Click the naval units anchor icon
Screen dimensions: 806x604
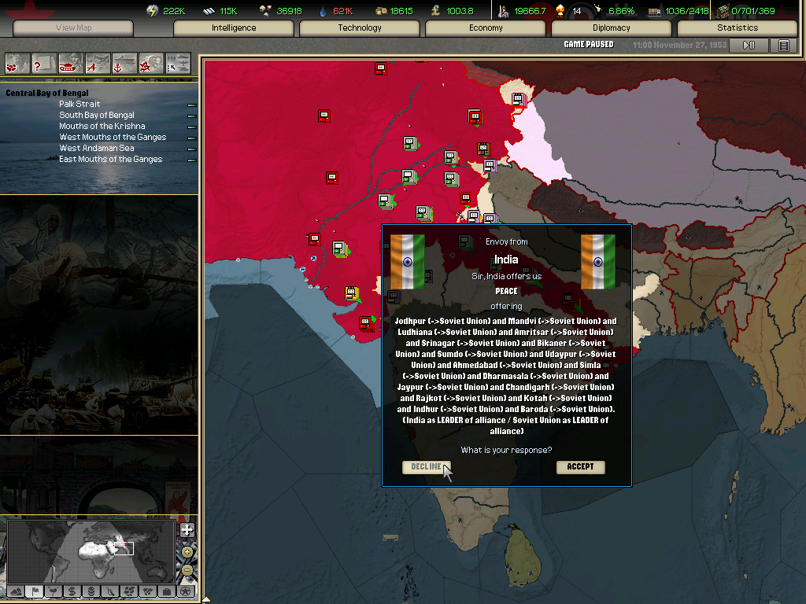[x=124, y=62]
